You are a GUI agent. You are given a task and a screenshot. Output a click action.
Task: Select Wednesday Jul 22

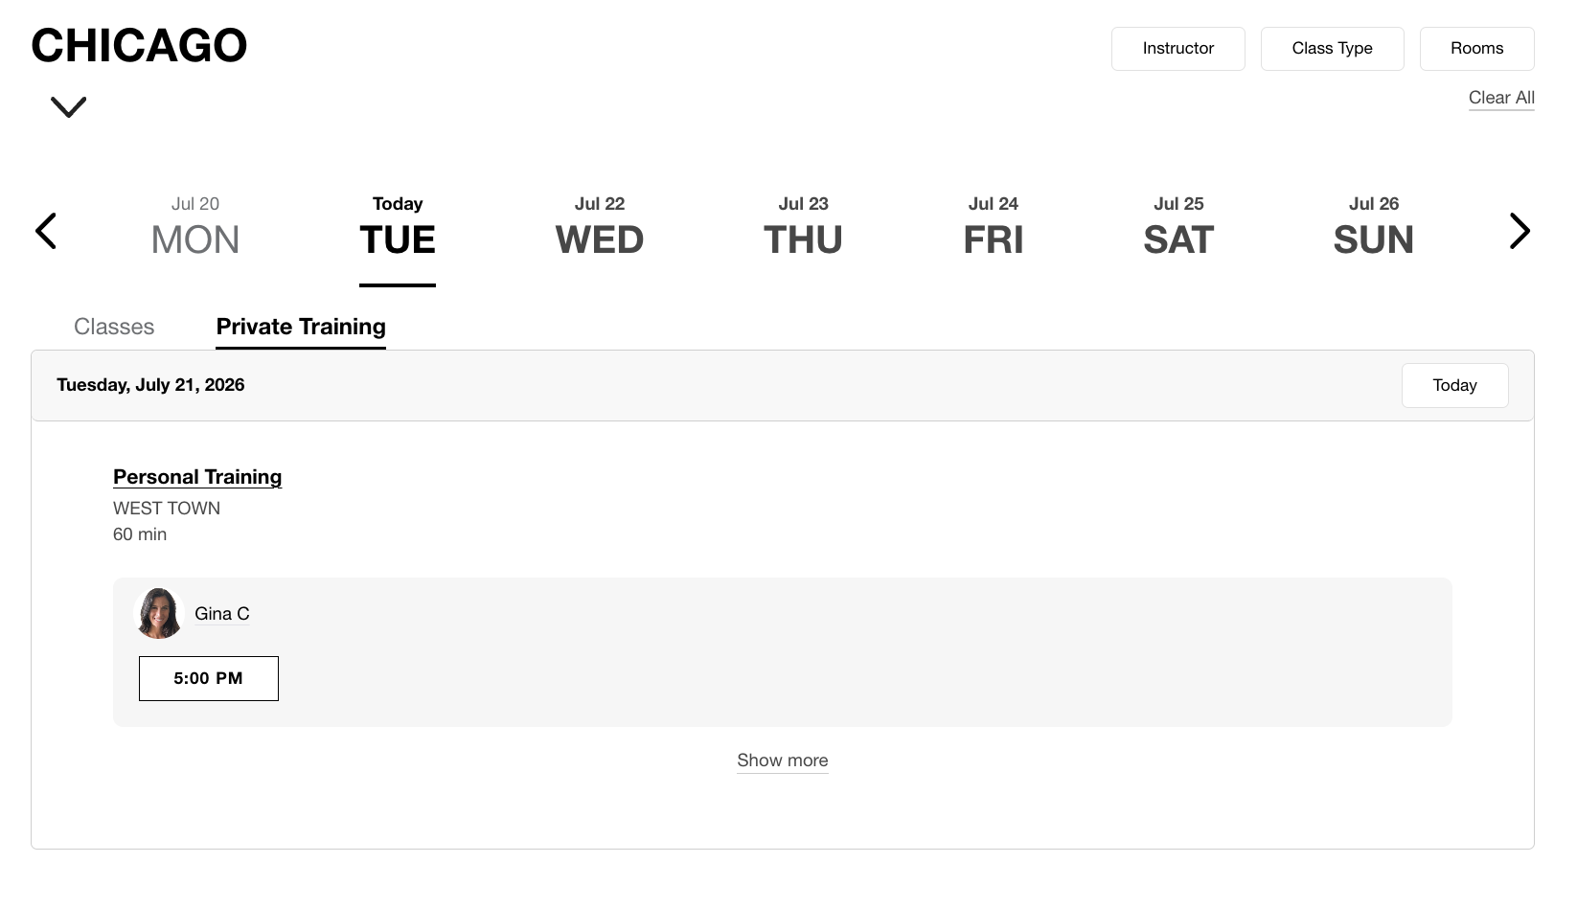tap(600, 228)
